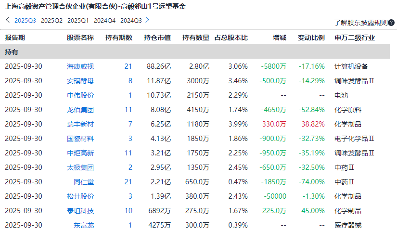The width and height of the screenshot is (397, 230).
Task: Click holding periods 8 for 安琪酵母
Action: pyautogui.click(x=130, y=81)
